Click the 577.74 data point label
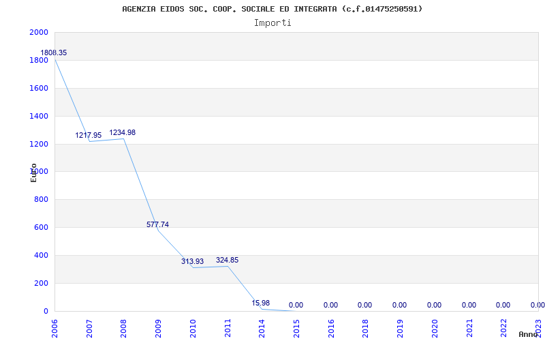545x341 pixels. click(x=158, y=224)
